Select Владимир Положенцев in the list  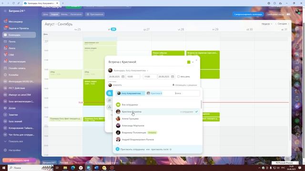pyautogui.click(x=157, y=133)
